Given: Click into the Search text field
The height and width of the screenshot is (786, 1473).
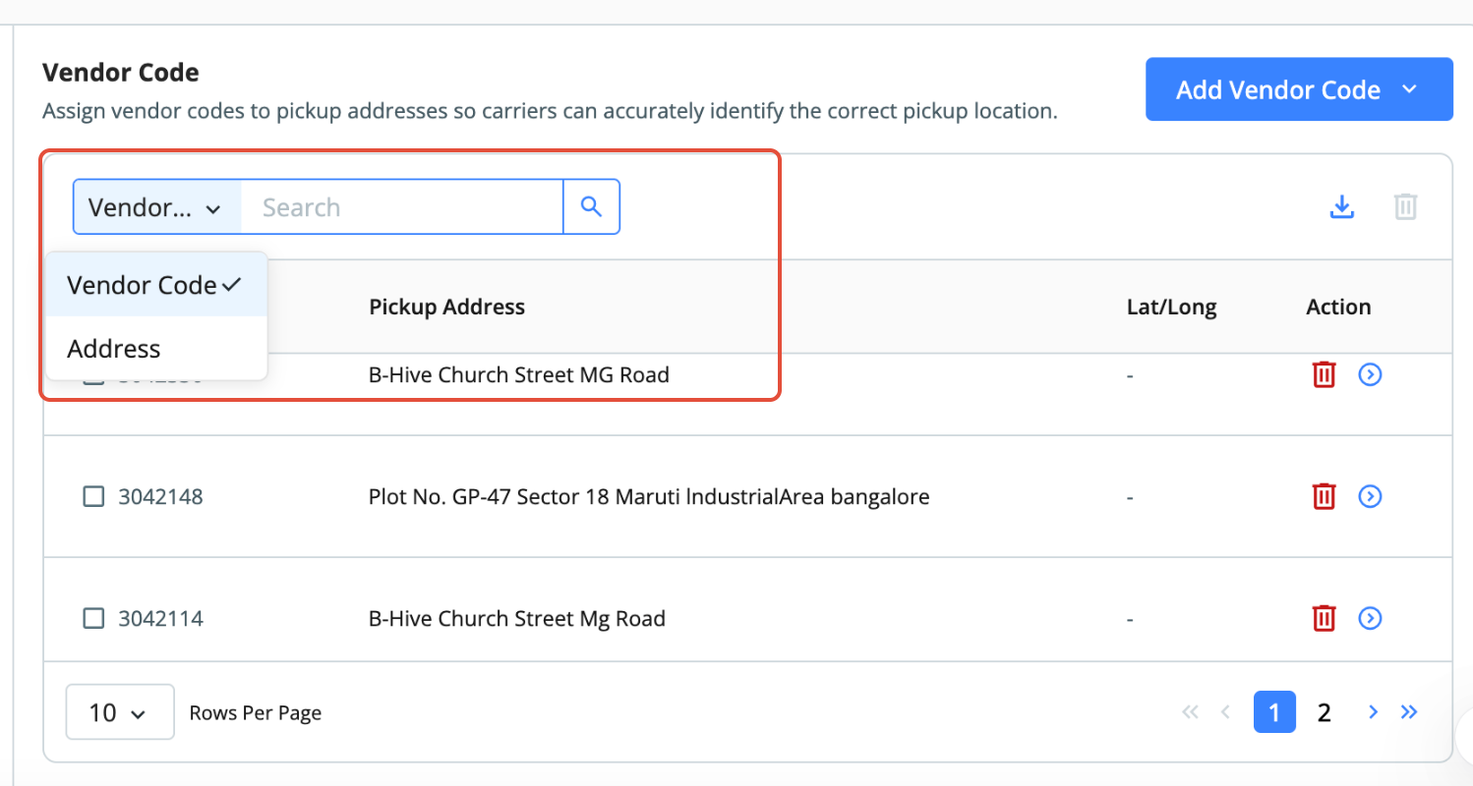Looking at the screenshot, I should click(402, 207).
